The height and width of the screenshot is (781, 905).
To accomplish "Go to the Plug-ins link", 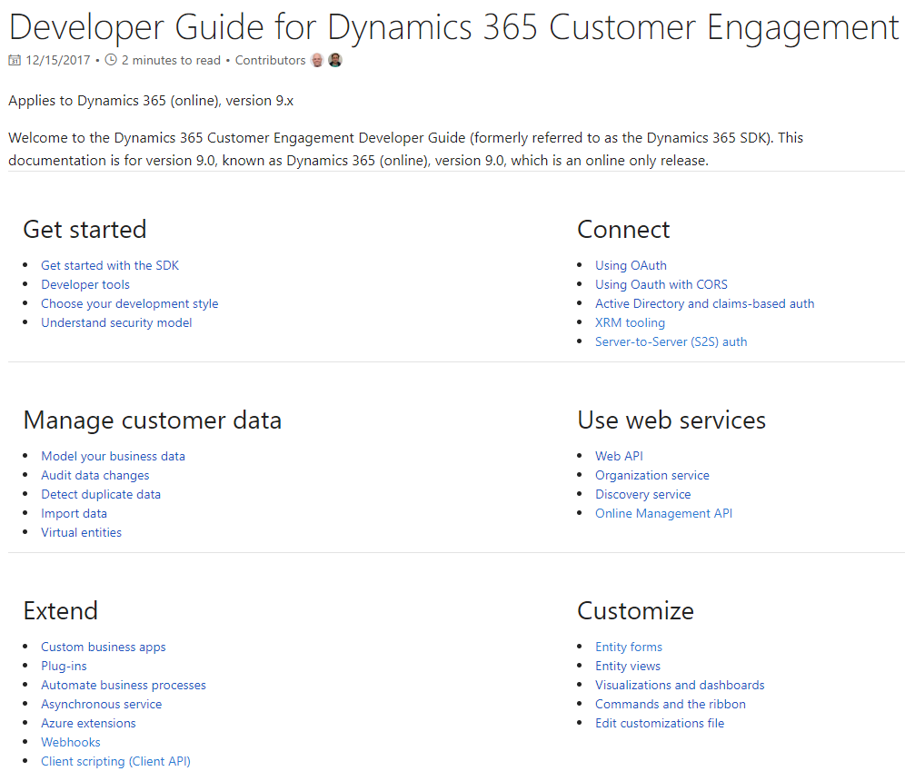I will pyautogui.click(x=65, y=666).
